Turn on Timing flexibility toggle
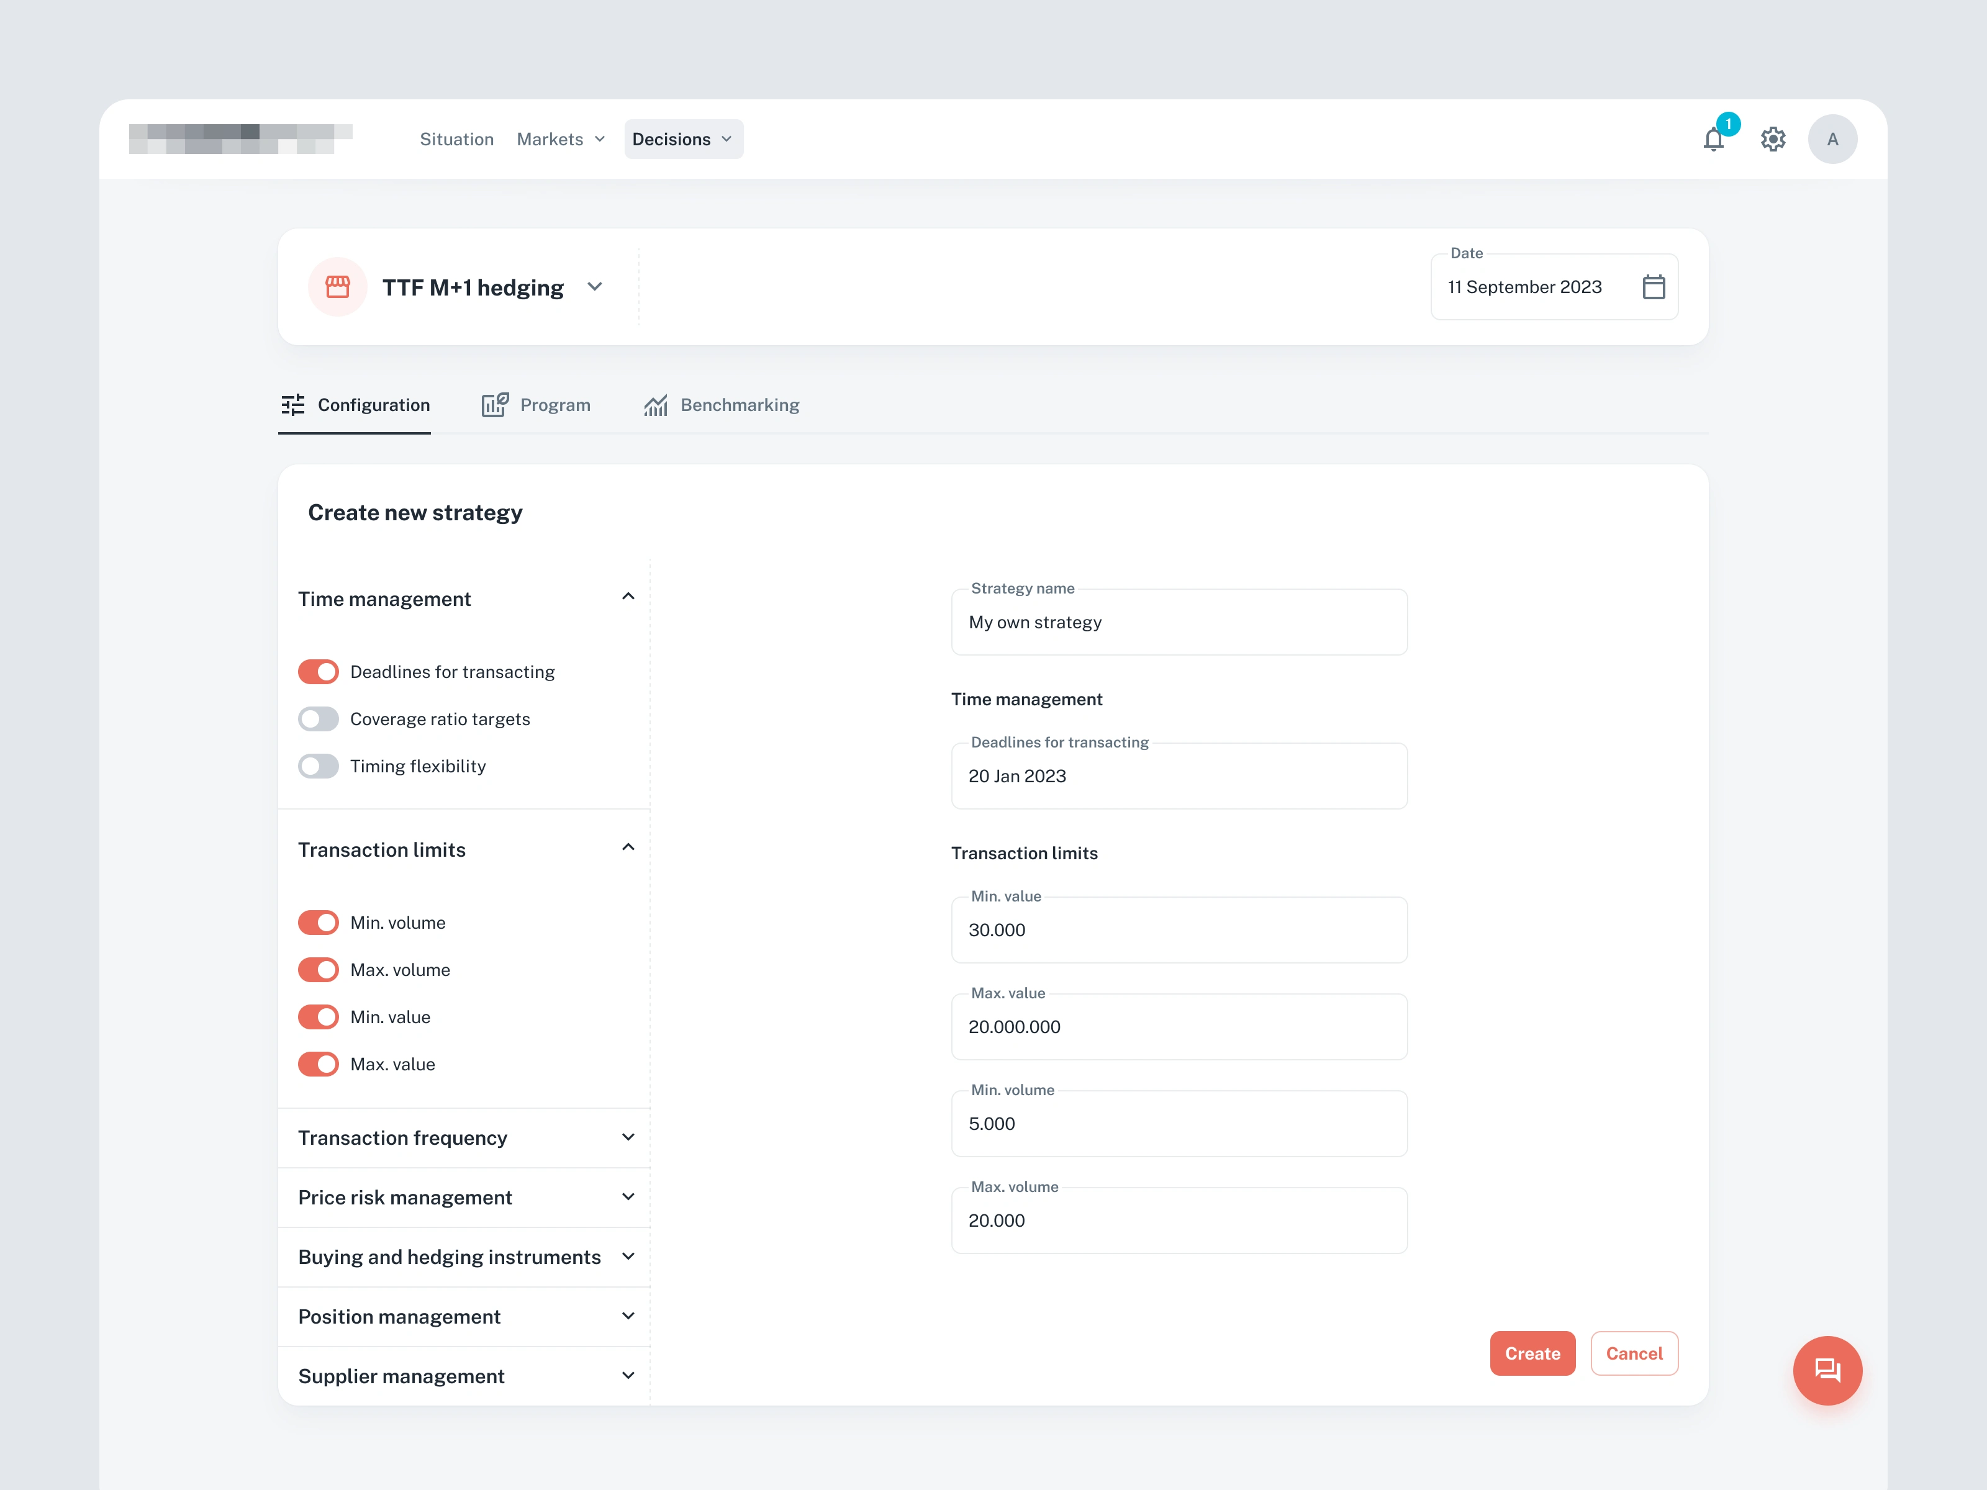 (x=318, y=766)
